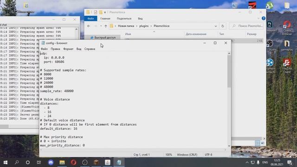Open File Explorer from the taskbar
Screen dimensions: 297x167
pyautogui.click(x=62, y=162)
